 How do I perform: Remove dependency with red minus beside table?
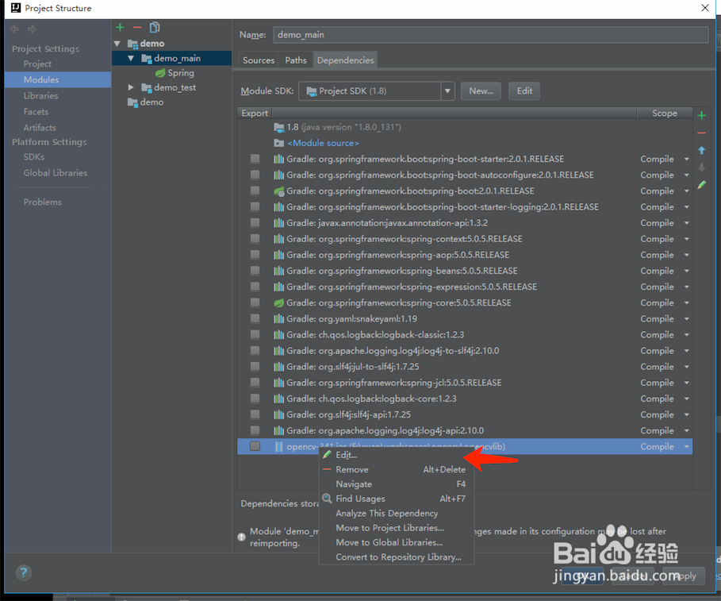702,133
